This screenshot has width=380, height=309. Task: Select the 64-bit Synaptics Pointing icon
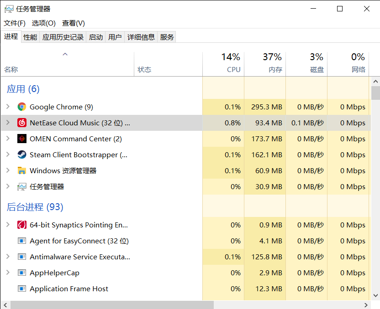tap(21, 225)
